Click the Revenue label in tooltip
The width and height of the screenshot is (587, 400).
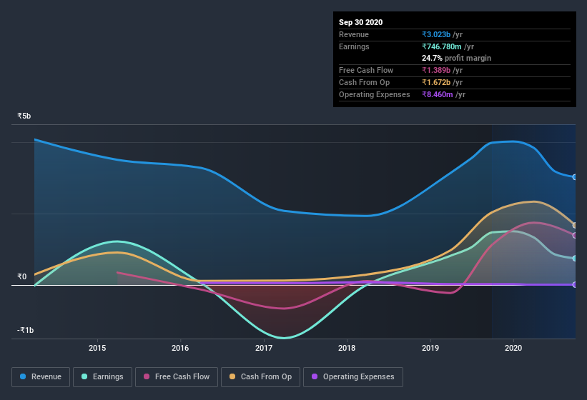(354, 34)
